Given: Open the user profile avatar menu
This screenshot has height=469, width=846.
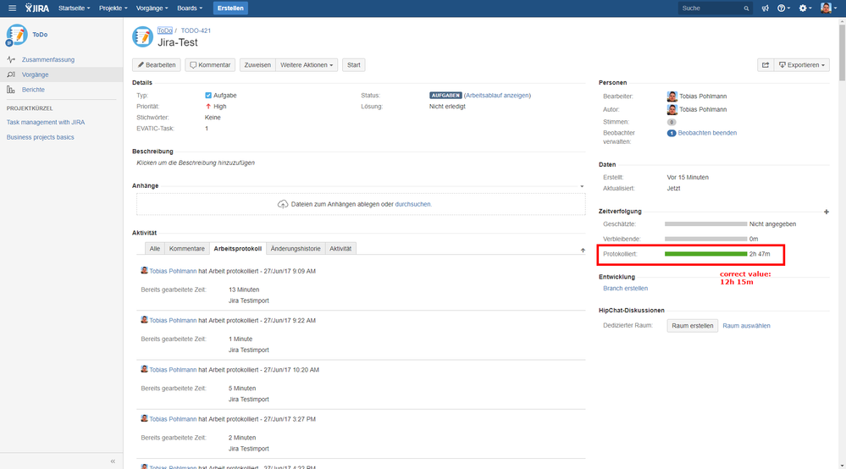Looking at the screenshot, I should point(828,8).
